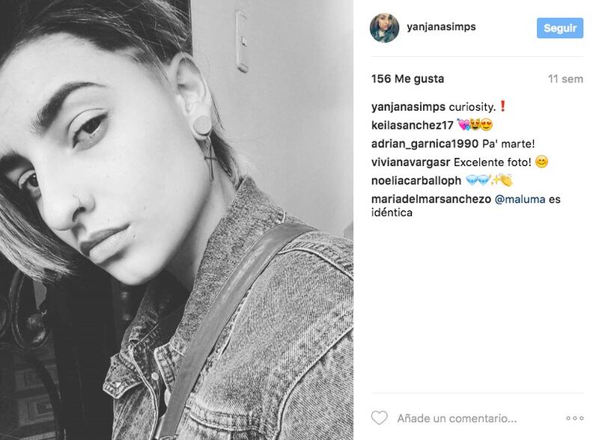Click the black and white post photo
The image size is (599, 440).
177,220
